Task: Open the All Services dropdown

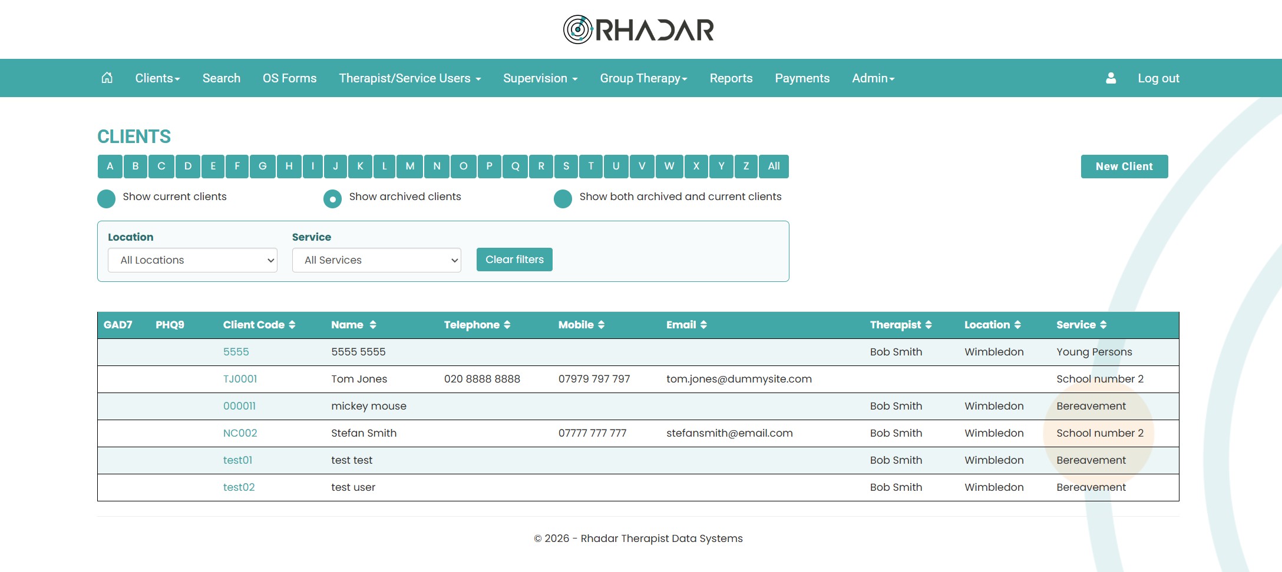Action: click(376, 260)
